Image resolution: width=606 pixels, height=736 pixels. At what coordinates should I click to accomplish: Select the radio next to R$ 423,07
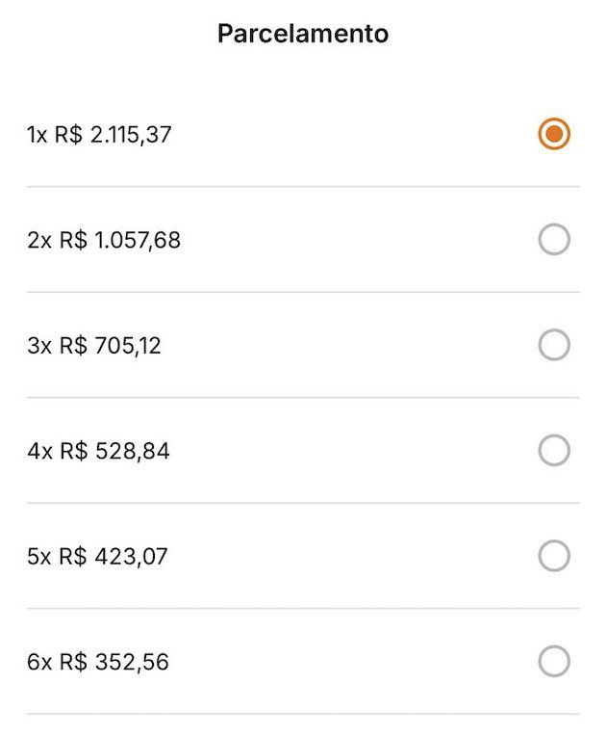point(554,556)
